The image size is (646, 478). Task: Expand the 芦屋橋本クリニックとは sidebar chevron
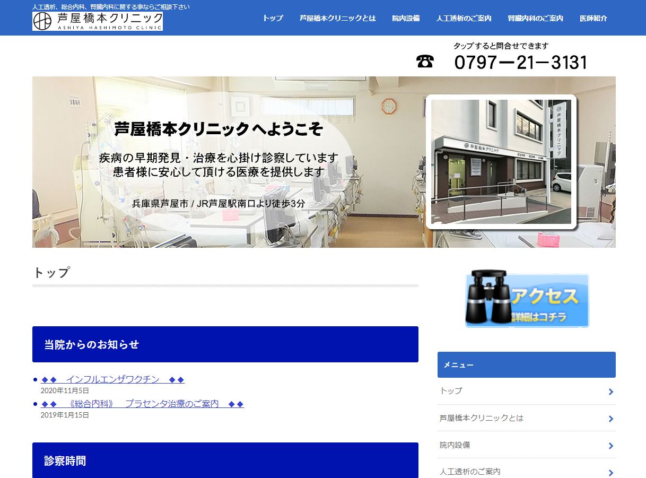[x=610, y=418]
